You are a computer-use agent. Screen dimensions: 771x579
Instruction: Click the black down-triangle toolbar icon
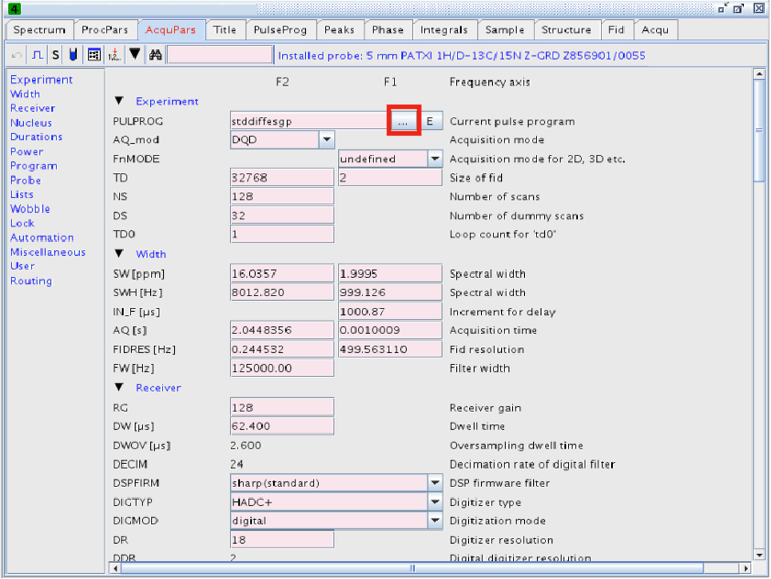coord(134,55)
